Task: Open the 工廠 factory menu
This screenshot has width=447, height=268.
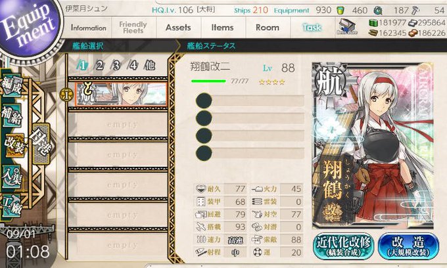Action: tap(12, 206)
